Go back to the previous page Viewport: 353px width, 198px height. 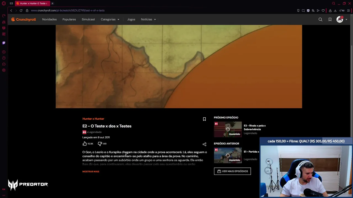coord(11,10)
